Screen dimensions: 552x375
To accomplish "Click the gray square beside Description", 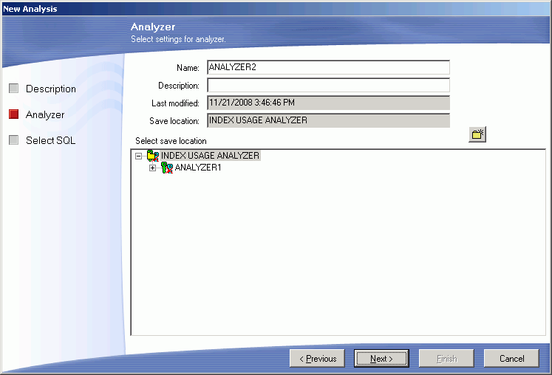I will coord(14,89).
